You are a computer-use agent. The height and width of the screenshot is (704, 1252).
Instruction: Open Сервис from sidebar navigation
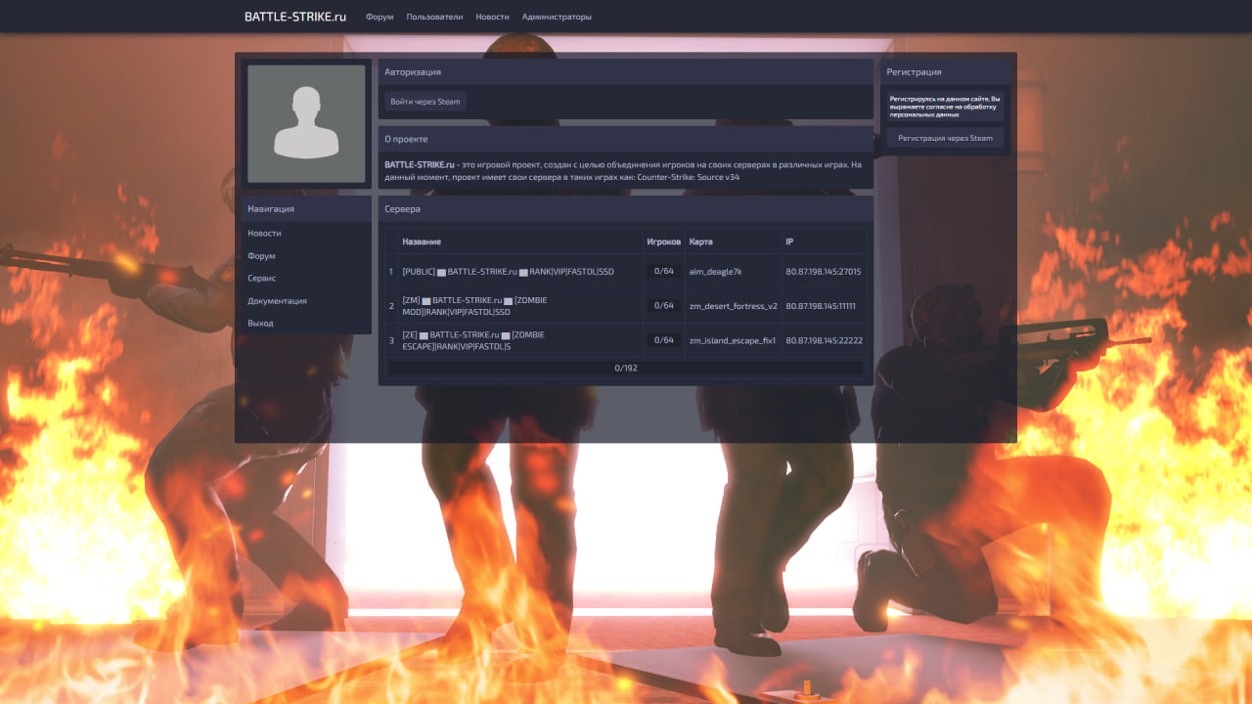[261, 279]
